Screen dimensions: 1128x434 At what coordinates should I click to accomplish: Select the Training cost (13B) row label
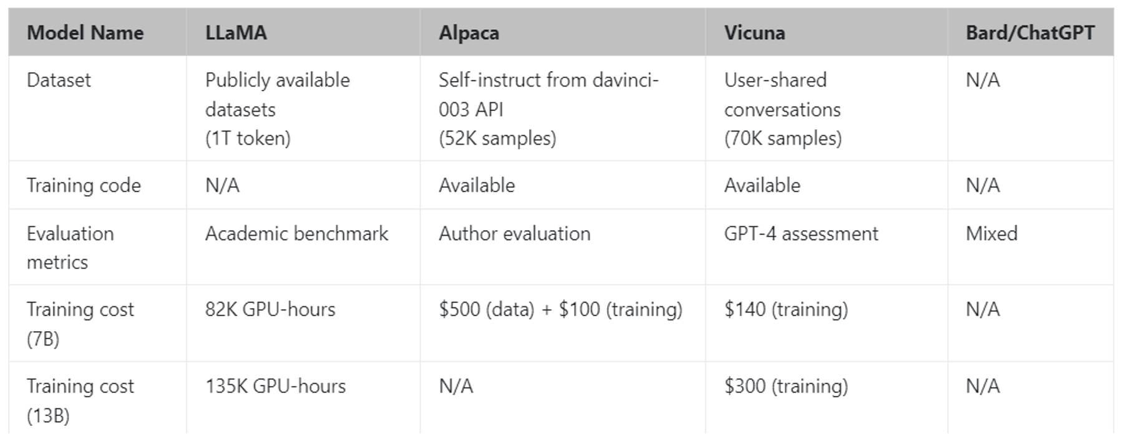80,400
